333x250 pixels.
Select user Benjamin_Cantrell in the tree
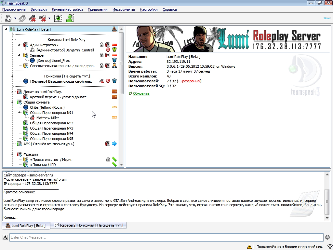pos(65,50)
